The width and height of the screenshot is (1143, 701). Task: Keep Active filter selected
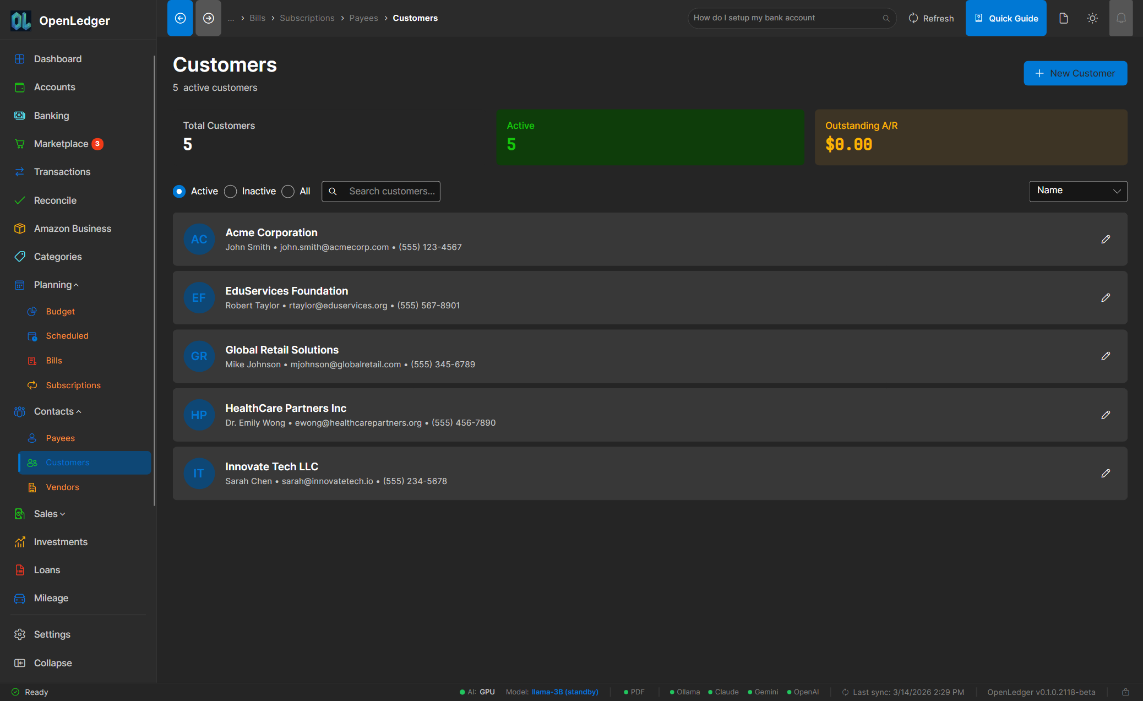click(179, 191)
